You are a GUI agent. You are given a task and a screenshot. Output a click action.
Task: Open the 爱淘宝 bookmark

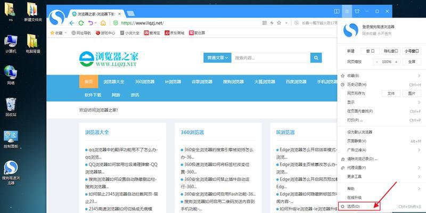coord(152,33)
